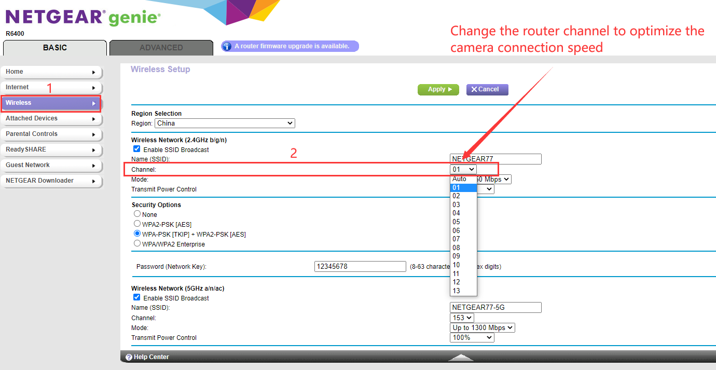The width and height of the screenshot is (716, 370).
Task: Click the Wireless Network (5GHz a/n/ac) heading
Action: pos(178,289)
